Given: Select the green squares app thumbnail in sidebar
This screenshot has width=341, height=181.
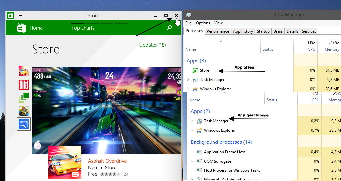Looking at the screenshot, I should (x=24, y=97).
